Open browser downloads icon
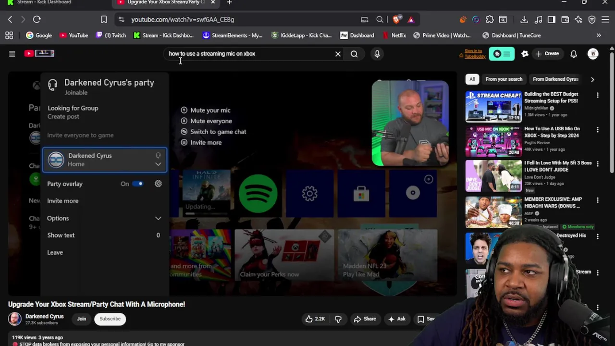The width and height of the screenshot is (615, 346). pyautogui.click(x=524, y=20)
